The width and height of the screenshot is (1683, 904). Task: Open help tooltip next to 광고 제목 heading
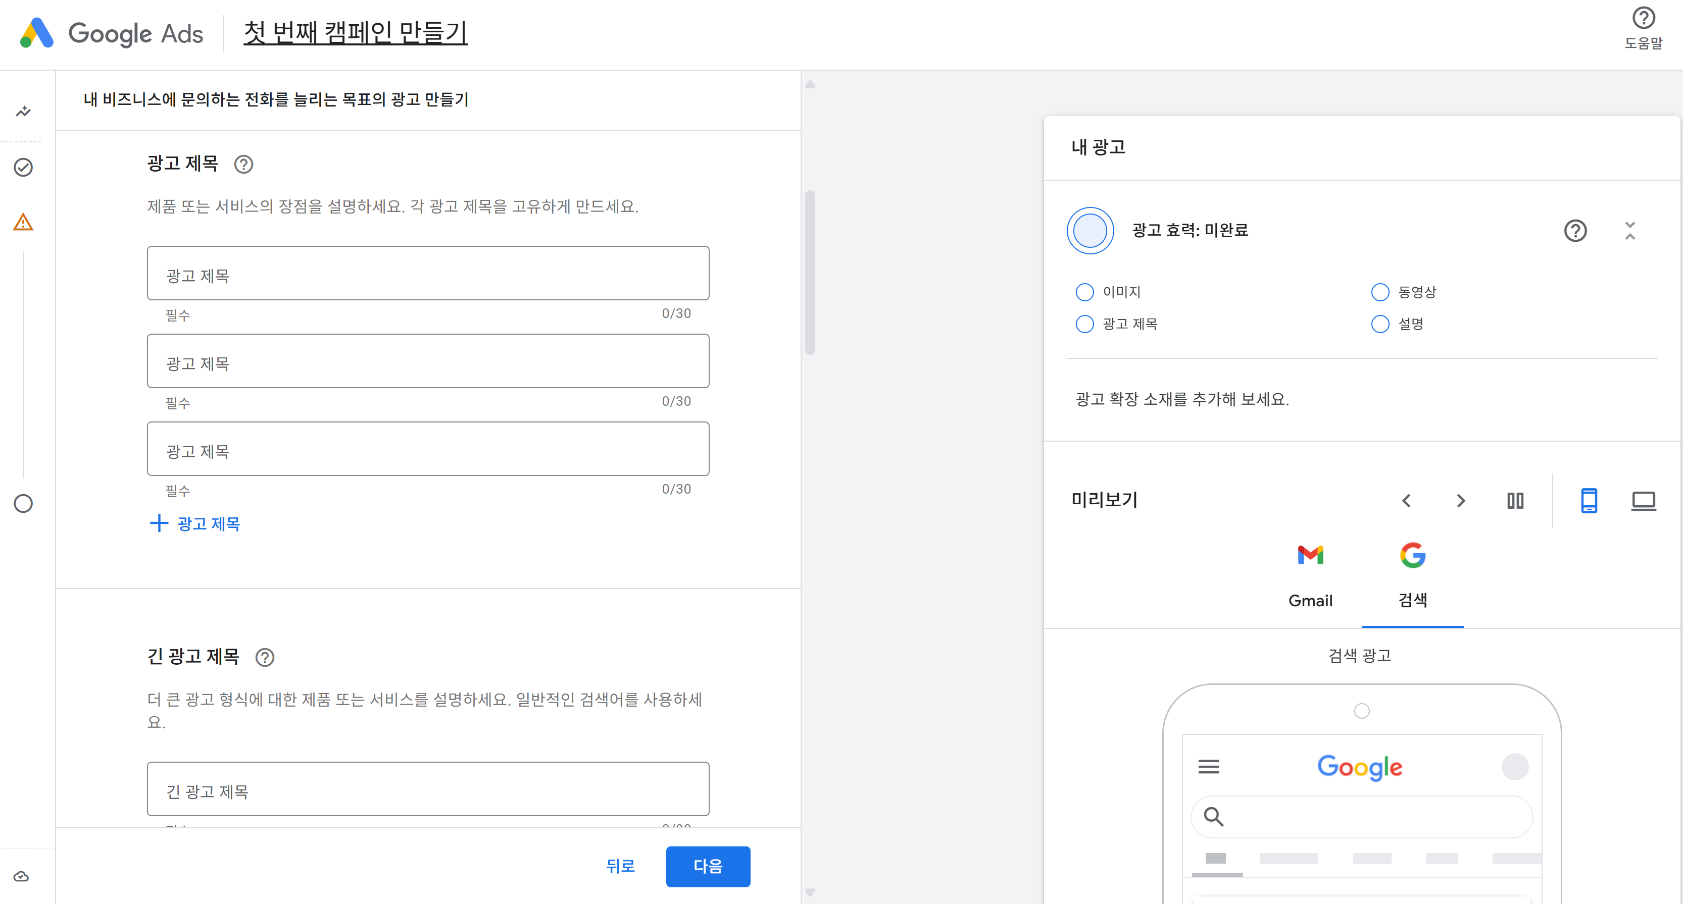243,164
